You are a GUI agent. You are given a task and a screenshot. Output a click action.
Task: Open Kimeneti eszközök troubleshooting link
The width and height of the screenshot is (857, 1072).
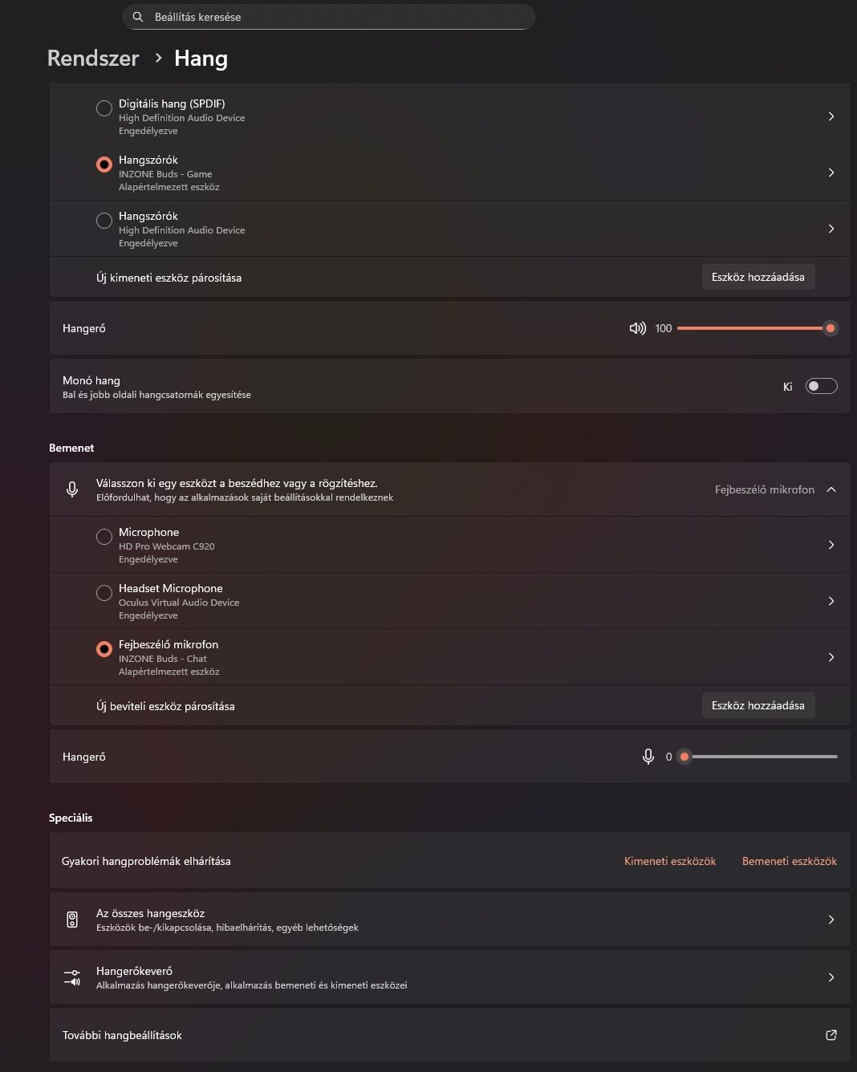(x=670, y=861)
